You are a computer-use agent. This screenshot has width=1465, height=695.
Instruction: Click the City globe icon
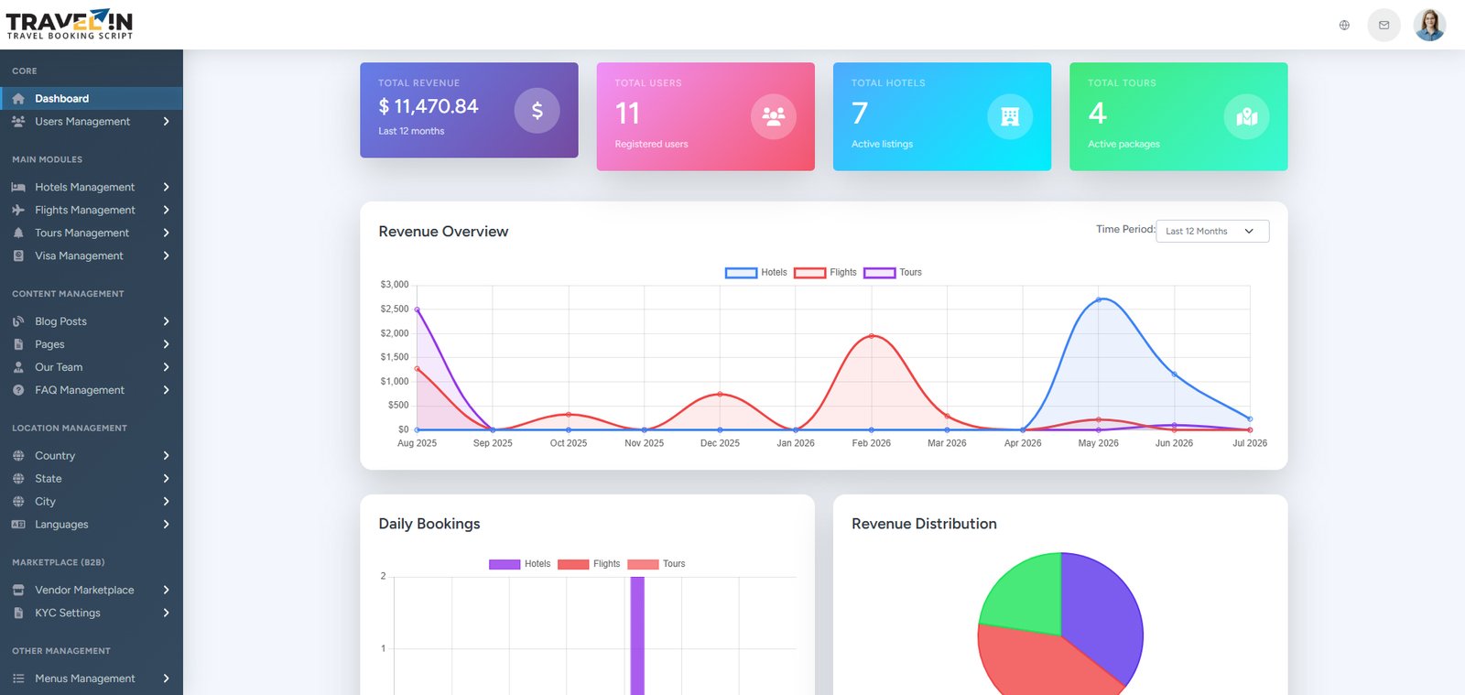click(18, 502)
